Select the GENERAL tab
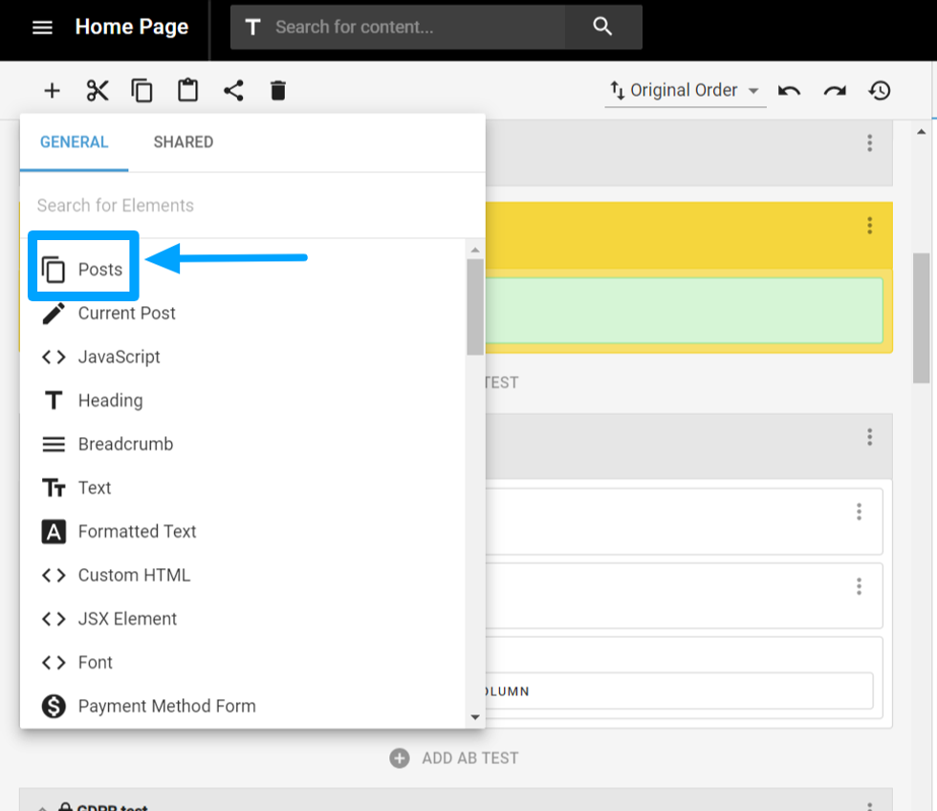Viewport: 937px width, 811px height. pyautogui.click(x=74, y=142)
